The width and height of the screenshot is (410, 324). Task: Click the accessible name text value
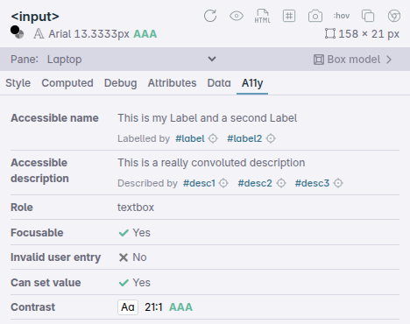[208, 118]
